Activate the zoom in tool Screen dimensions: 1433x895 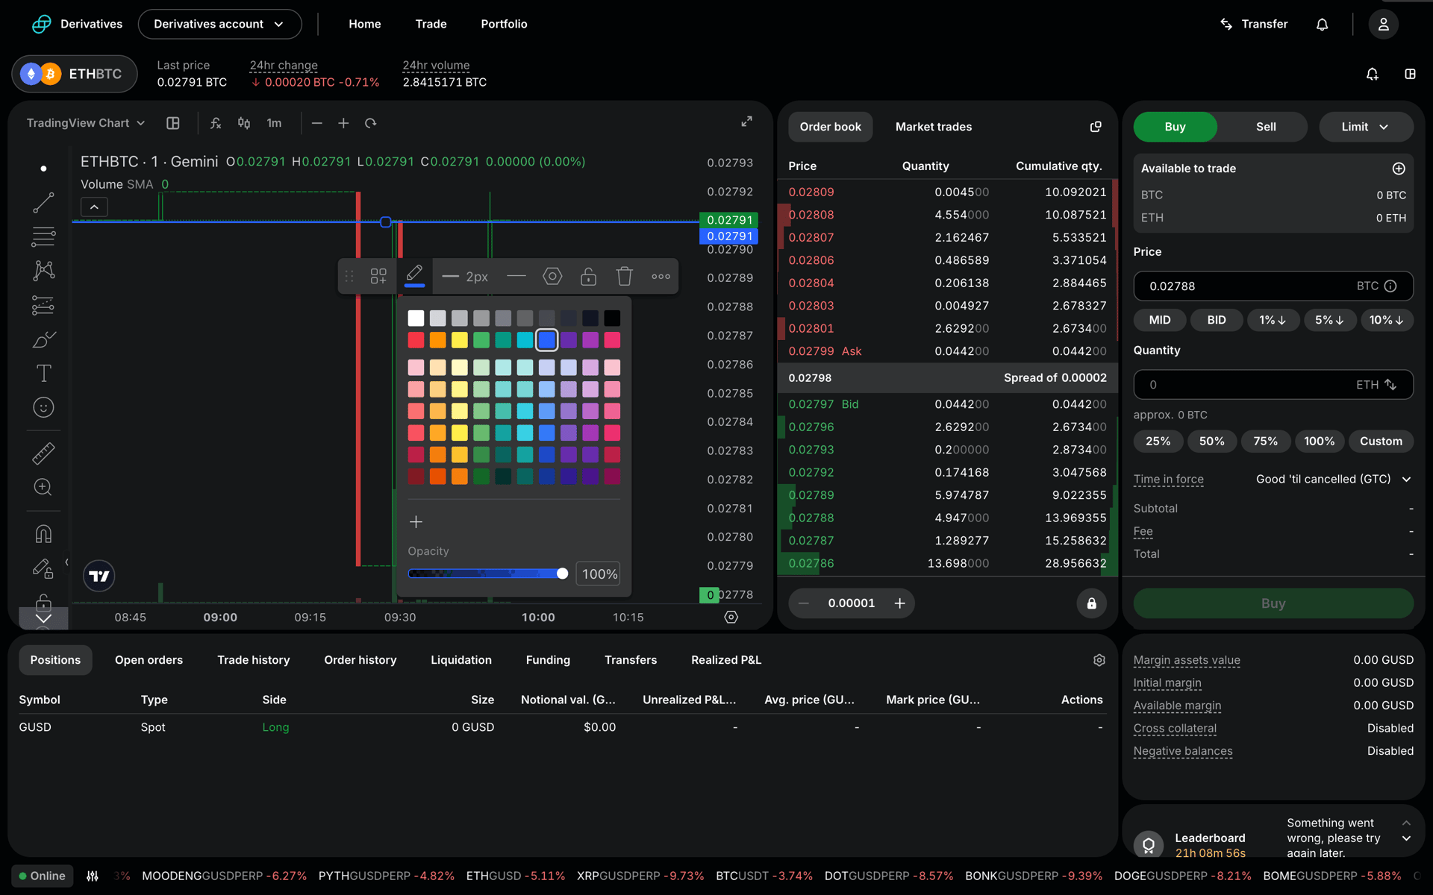[x=43, y=487]
